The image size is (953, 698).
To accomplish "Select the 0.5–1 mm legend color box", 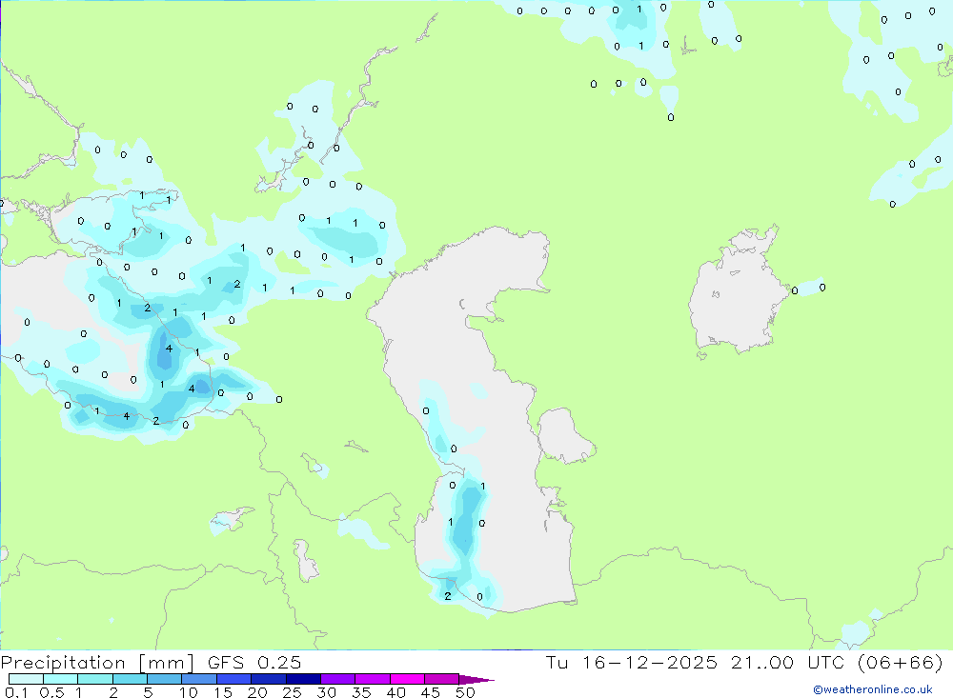I will [x=61, y=679].
